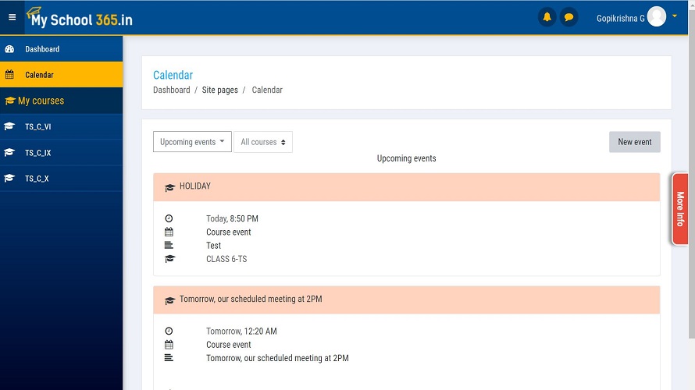Viewport: 695px width, 390px height.
Task: Open the All courses filter dropdown
Action: [263, 142]
